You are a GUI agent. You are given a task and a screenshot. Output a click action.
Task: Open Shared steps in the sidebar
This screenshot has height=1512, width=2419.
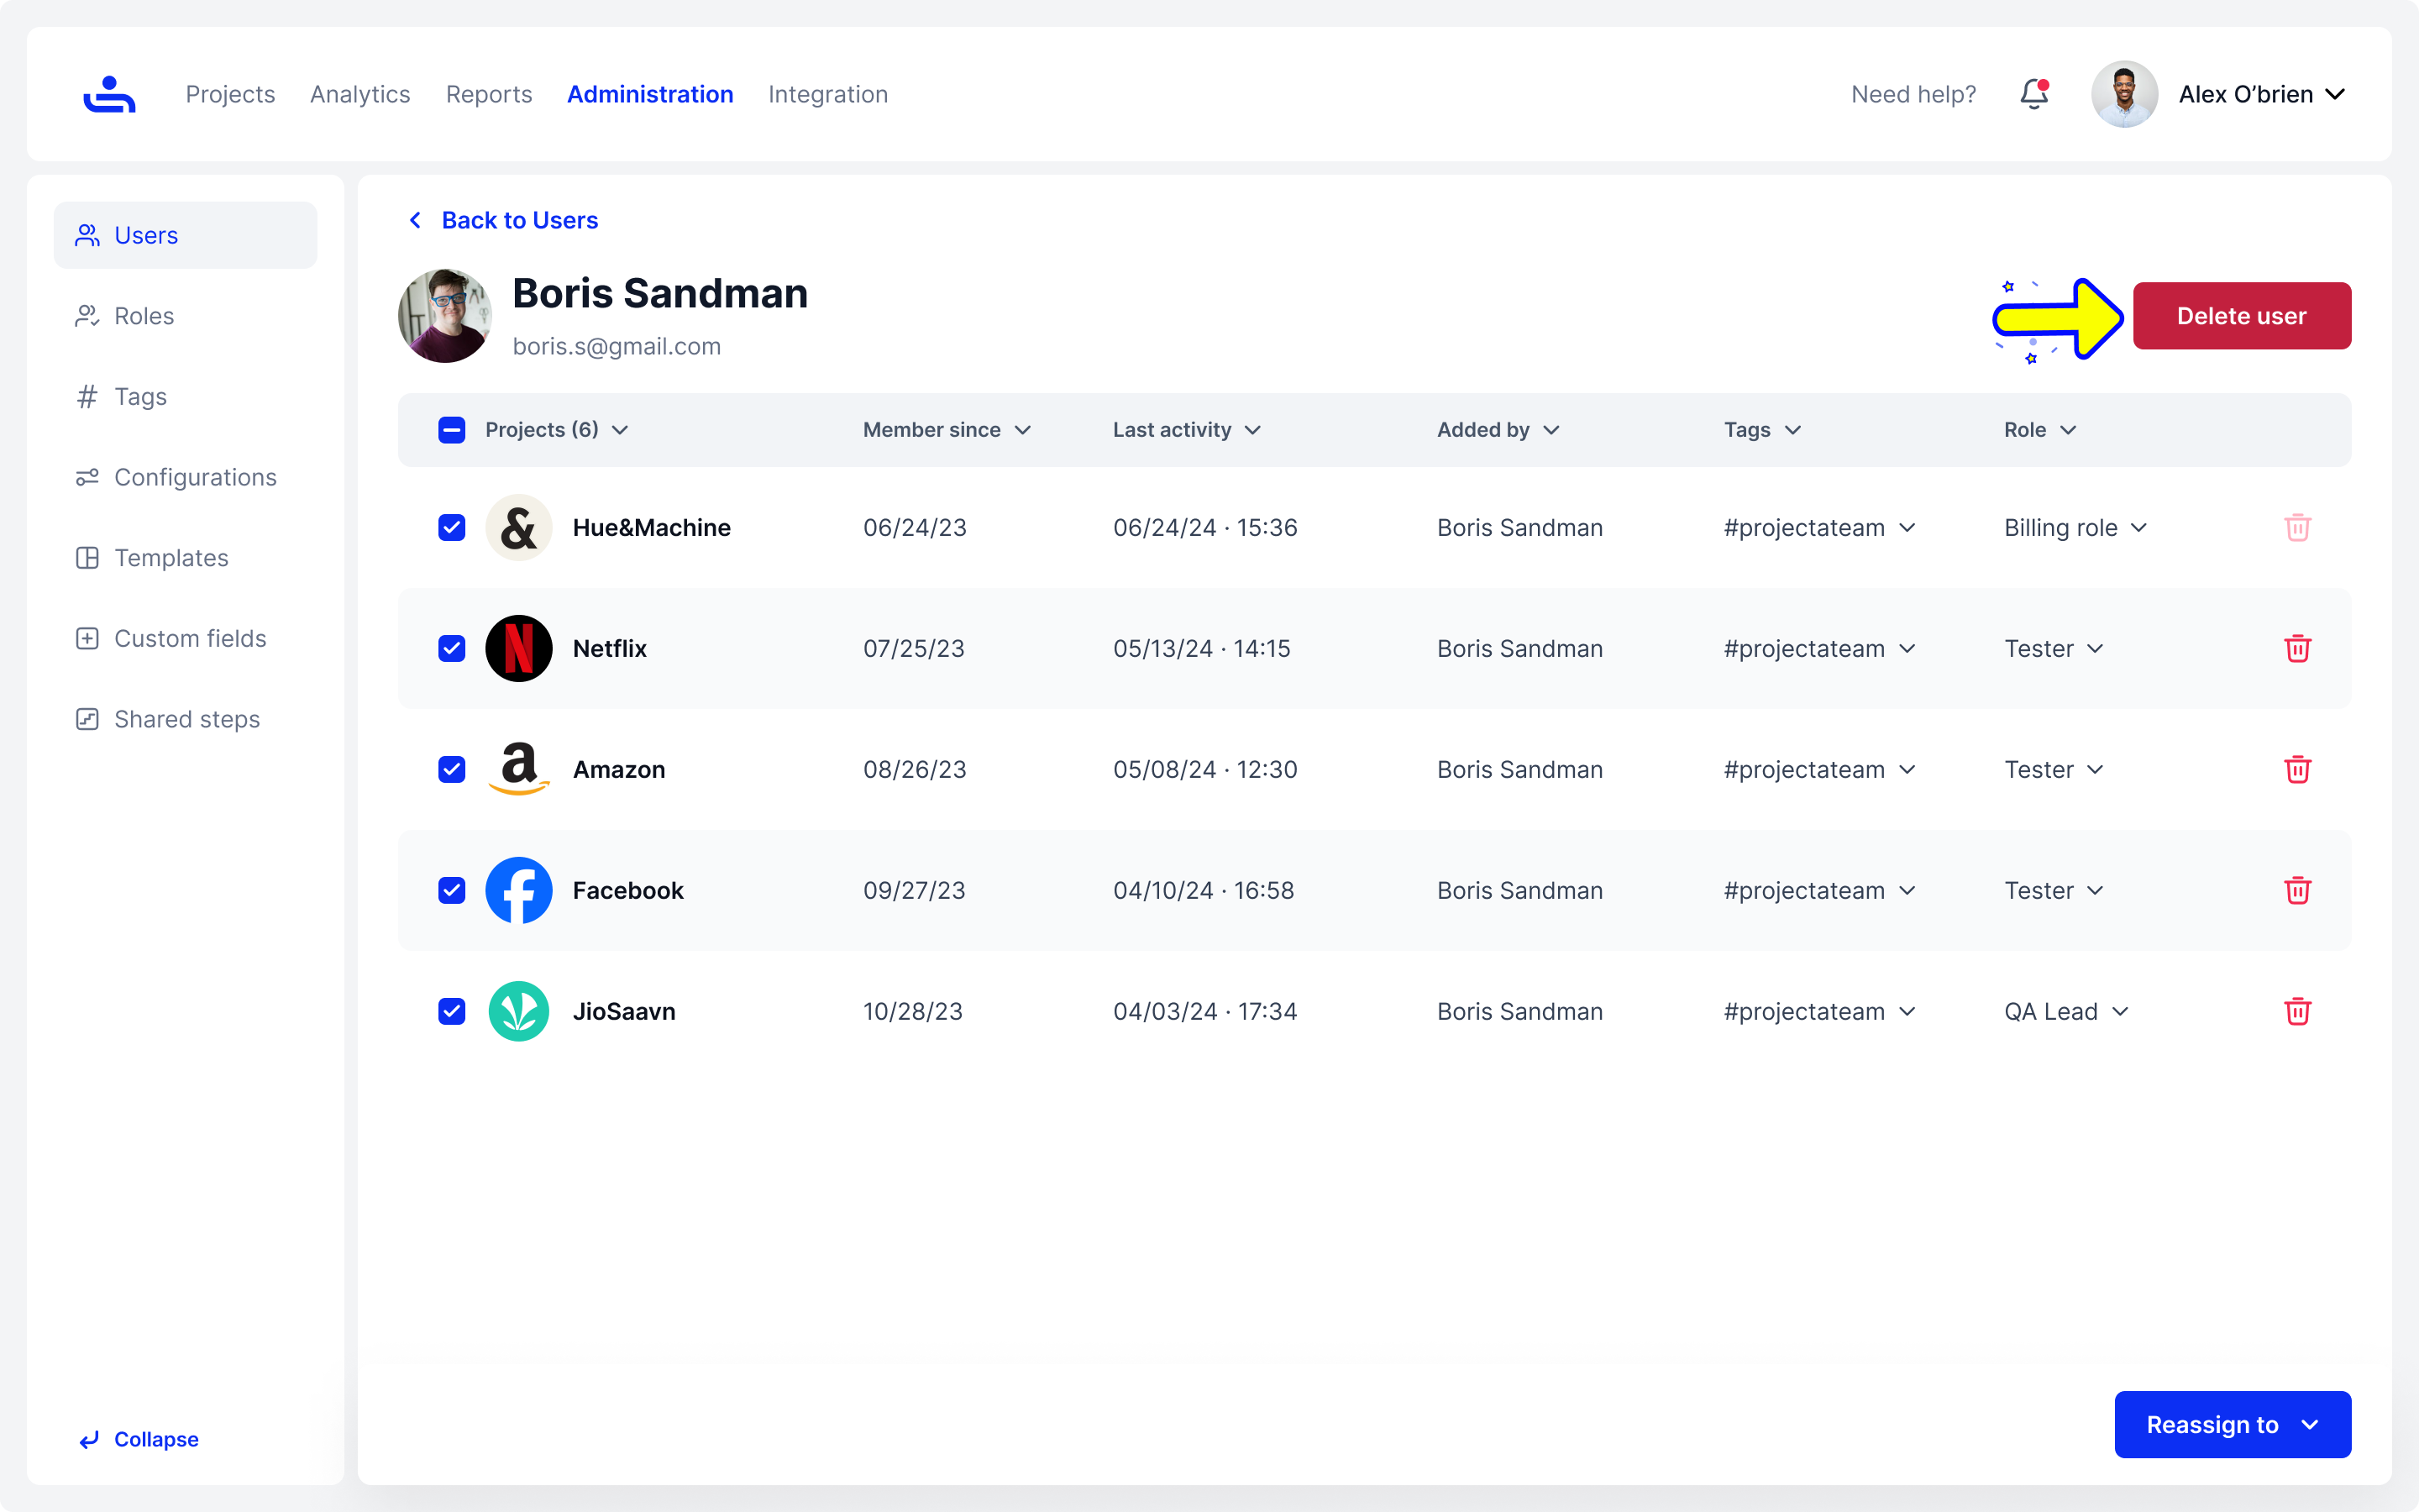coord(185,719)
